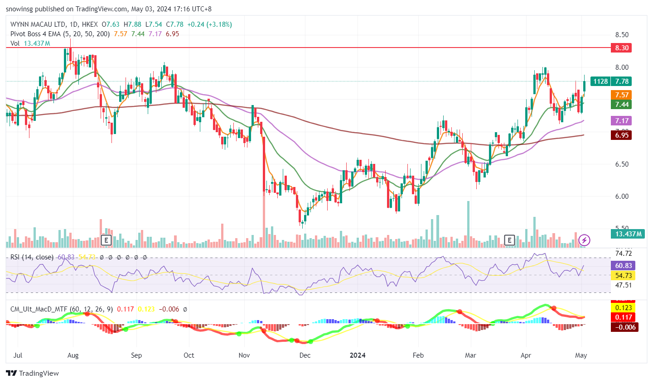Click the May label on time axis

581,355
